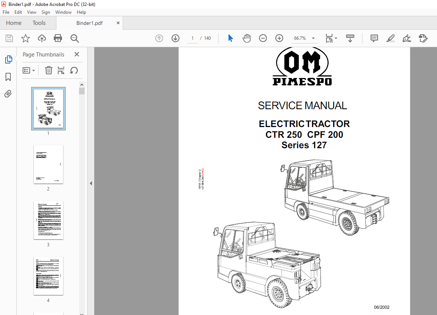Zoom in with plus circle
This screenshot has height=315, width=437.
(279, 38)
